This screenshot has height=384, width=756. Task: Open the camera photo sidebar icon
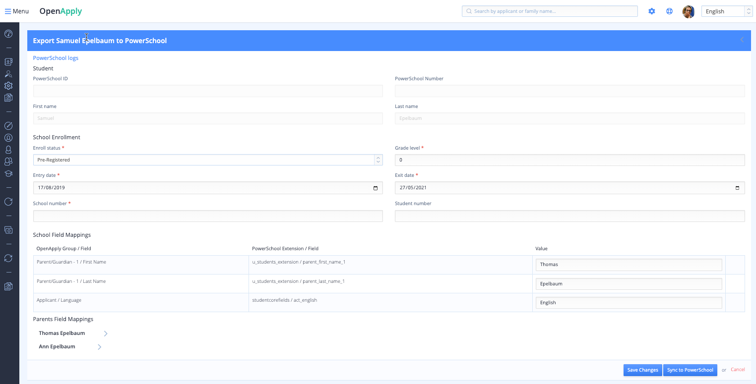(x=8, y=230)
